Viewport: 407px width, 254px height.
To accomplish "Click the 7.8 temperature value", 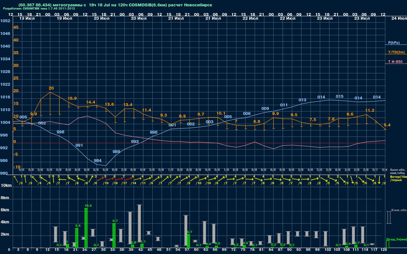I will coord(331,119).
